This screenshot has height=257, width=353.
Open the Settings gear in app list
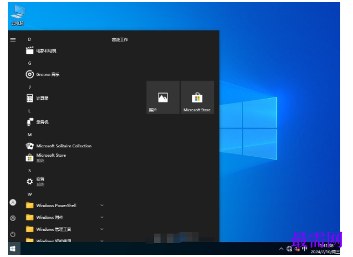[x=29, y=181]
